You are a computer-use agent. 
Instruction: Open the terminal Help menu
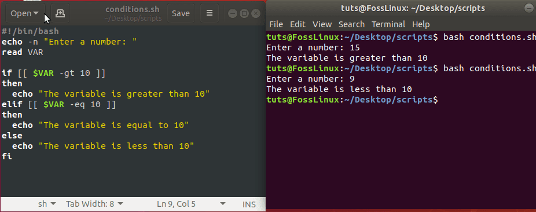(x=421, y=24)
